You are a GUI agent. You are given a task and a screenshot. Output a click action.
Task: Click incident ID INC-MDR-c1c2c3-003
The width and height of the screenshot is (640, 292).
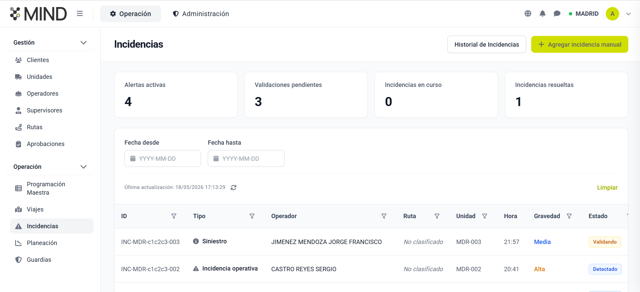[x=150, y=242]
